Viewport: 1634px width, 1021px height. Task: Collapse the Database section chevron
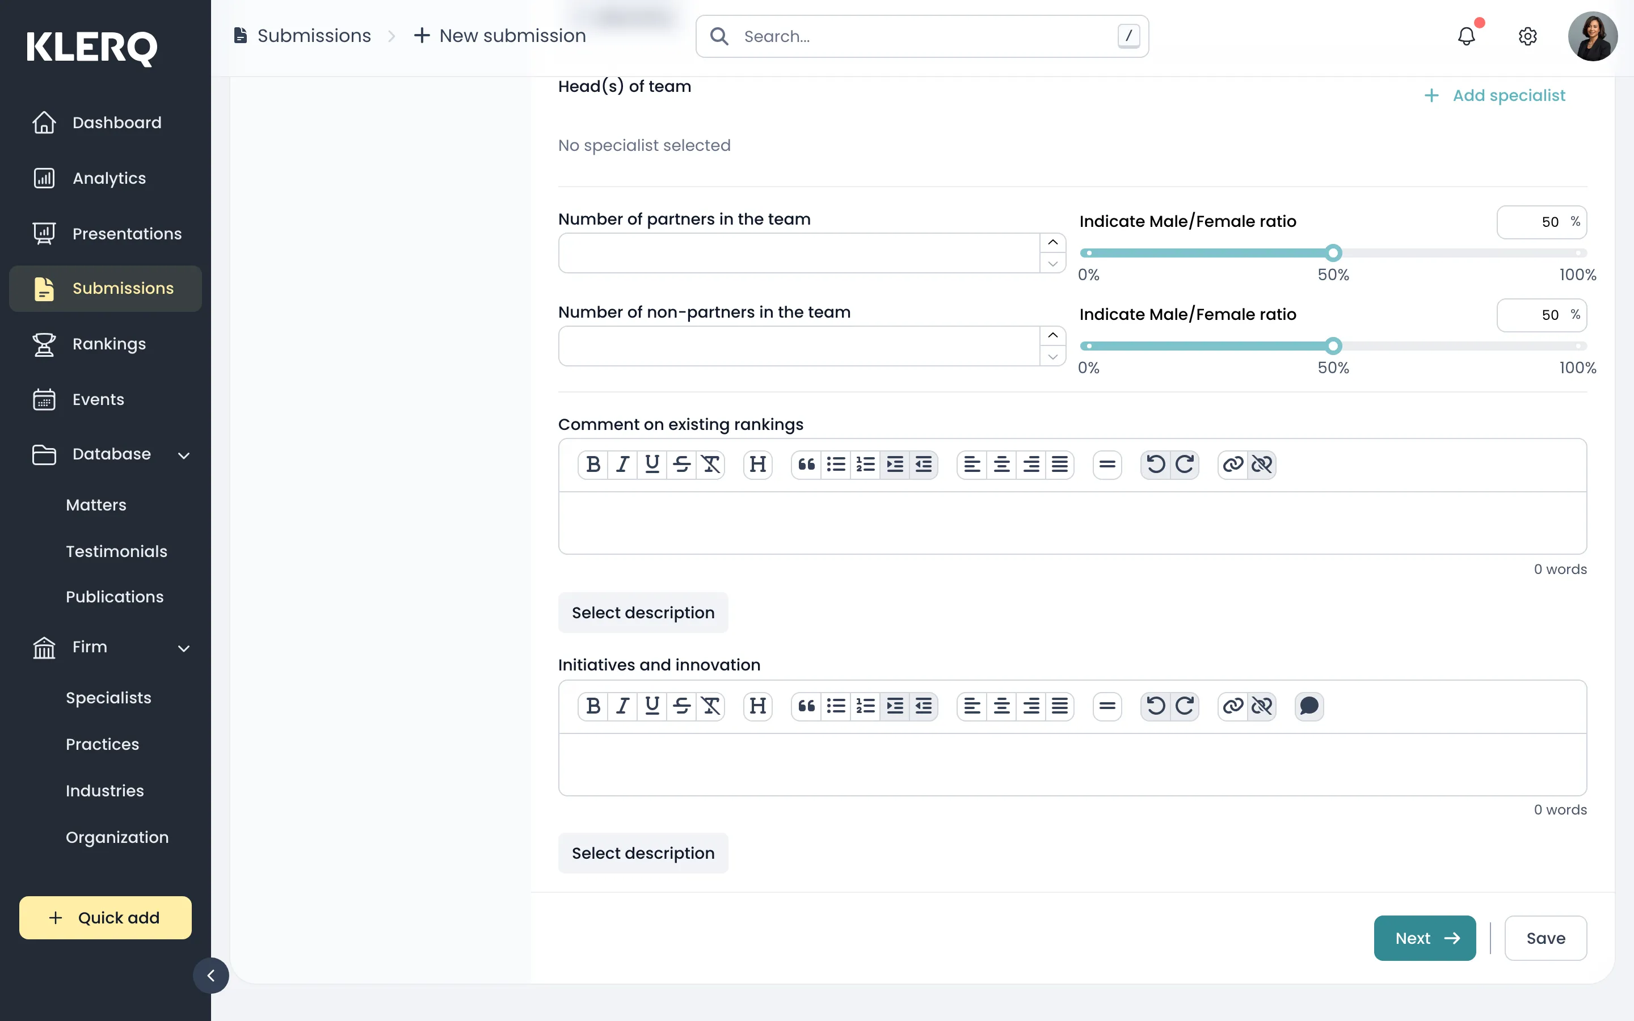pos(184,455)
